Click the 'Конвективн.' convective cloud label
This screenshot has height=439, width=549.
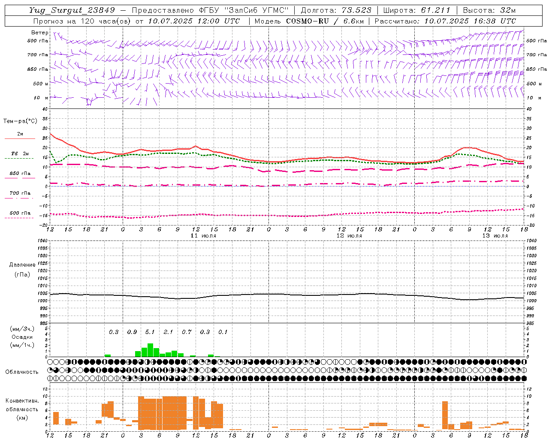22,401
